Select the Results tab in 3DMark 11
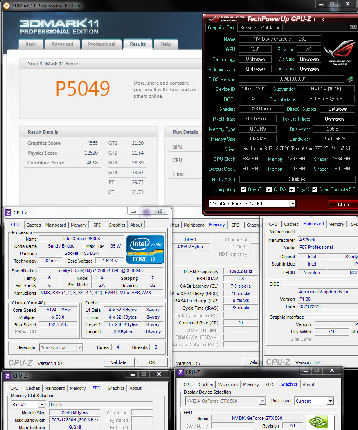The width and height of the screenshot is (358, 430). pos(138,44)
